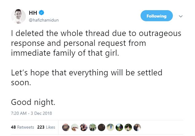Viewport: 195px width, 136px height.
Task: Click the seventh liker avatar with purple object
Action: tap(119, 127)
